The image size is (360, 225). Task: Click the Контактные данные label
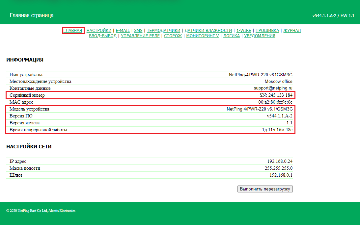click(30, 88)
